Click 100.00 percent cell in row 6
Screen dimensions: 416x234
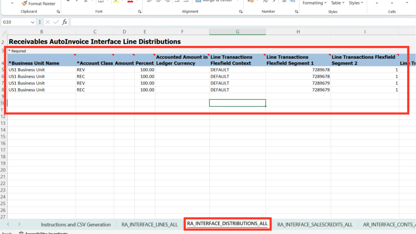point(145,76)
